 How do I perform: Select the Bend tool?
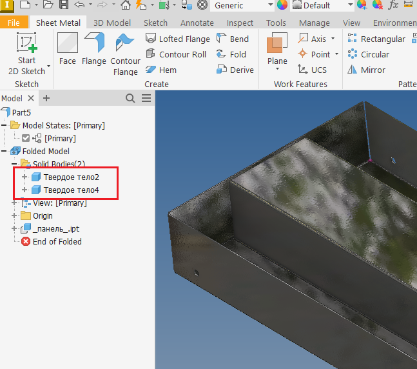(x=233, y=39)
